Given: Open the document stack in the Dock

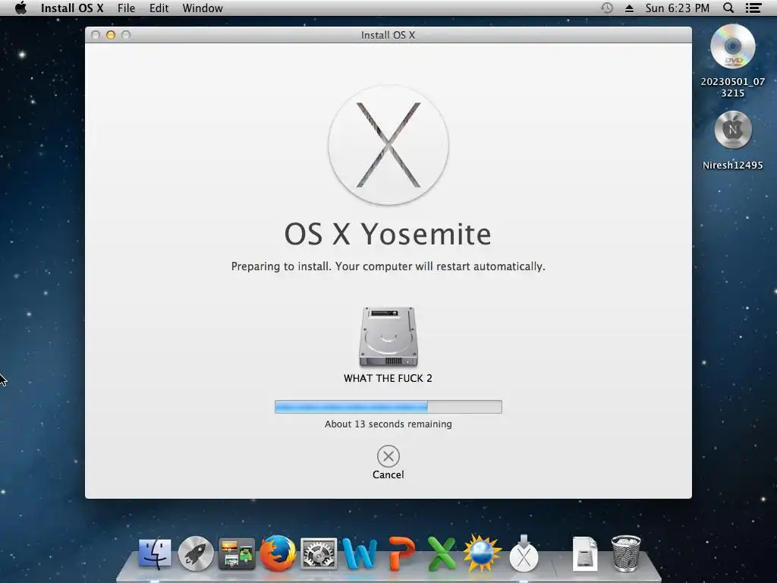Looking at the screenshot, I should coord(585,553).
